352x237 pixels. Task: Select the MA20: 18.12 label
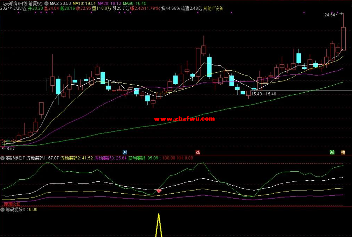click(x=109, y=3)
